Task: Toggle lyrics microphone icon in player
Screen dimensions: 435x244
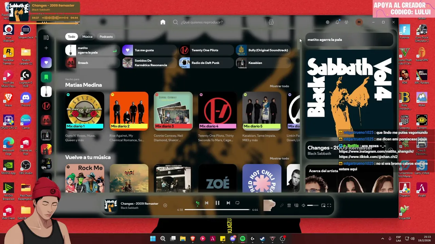Action: (x=282, y=205)
